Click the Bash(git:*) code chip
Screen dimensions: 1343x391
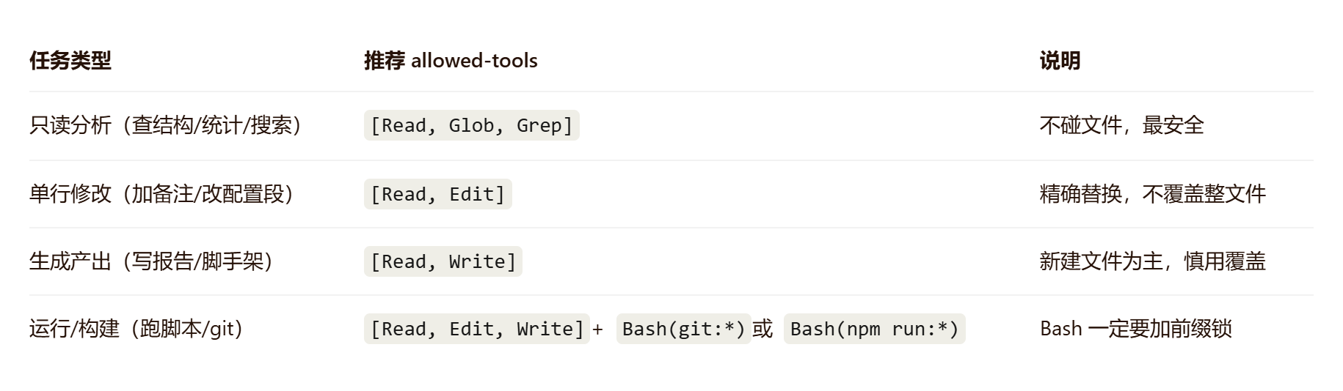point(683,329)
